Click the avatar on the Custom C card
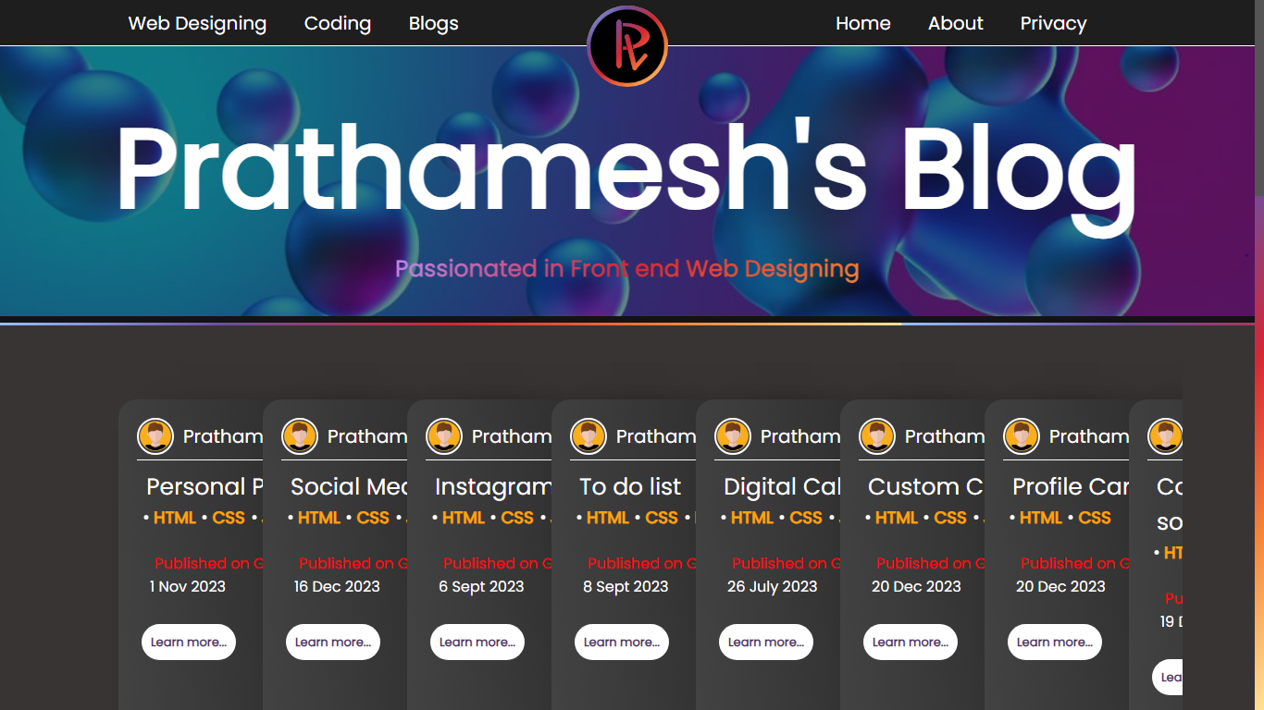1264x710 pixels. coord(877,436)
